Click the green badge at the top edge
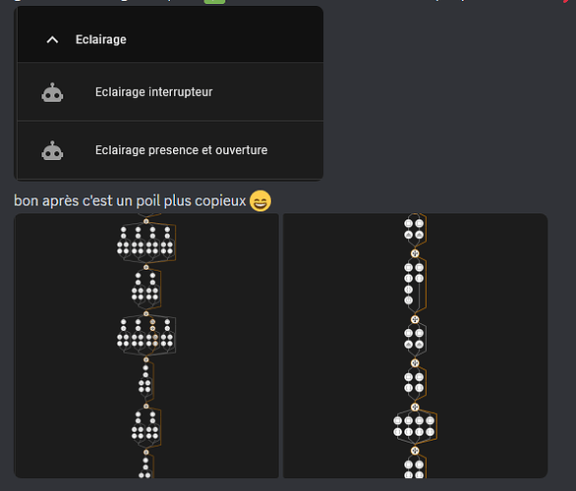This screenshot has height=491, width=576. pos(214,1)
